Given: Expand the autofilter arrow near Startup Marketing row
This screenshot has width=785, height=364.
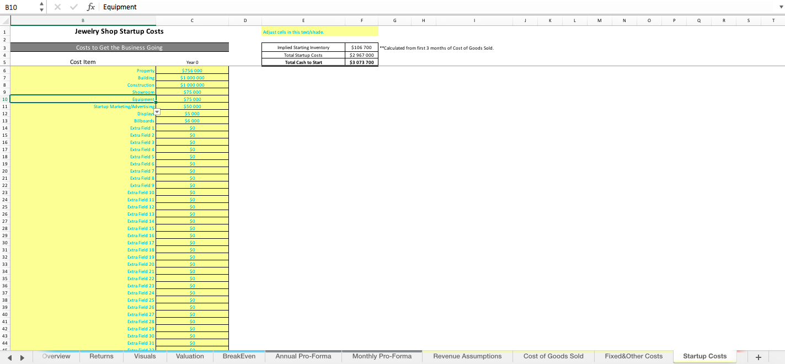Looking at the screenshot, I should tap(156, 111).
